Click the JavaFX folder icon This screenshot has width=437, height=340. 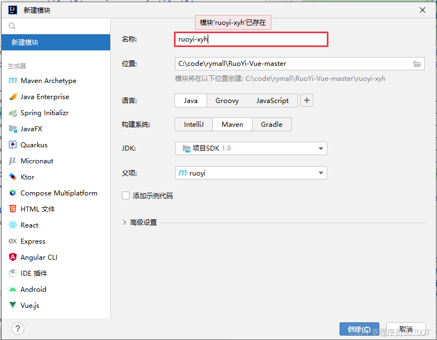(x=13, y=129)
